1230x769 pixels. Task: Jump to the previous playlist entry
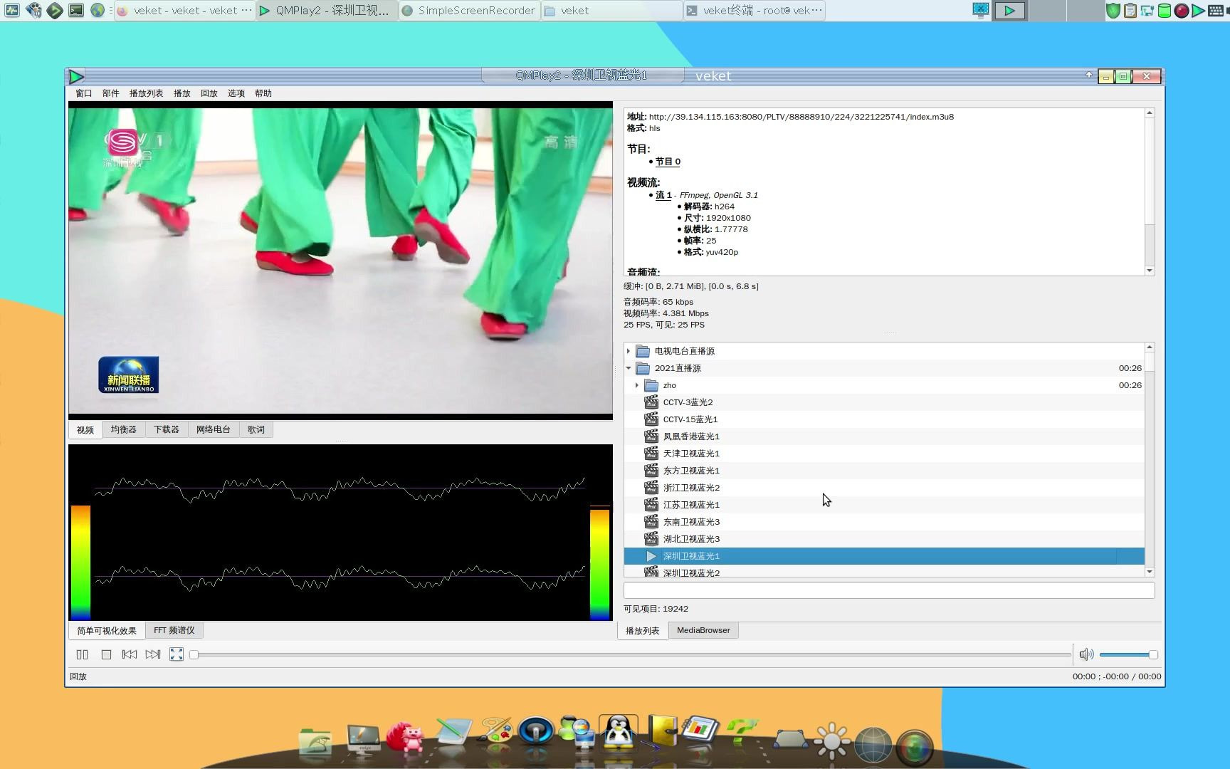pos(129,654)
